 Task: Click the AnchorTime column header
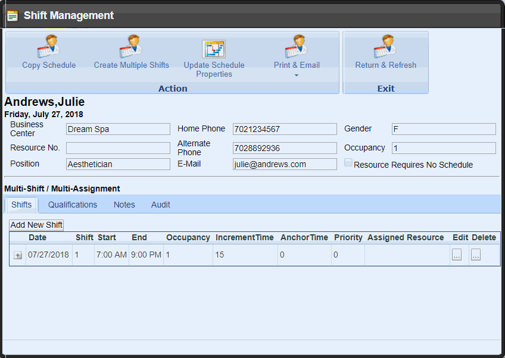click(x=304, y=238)
